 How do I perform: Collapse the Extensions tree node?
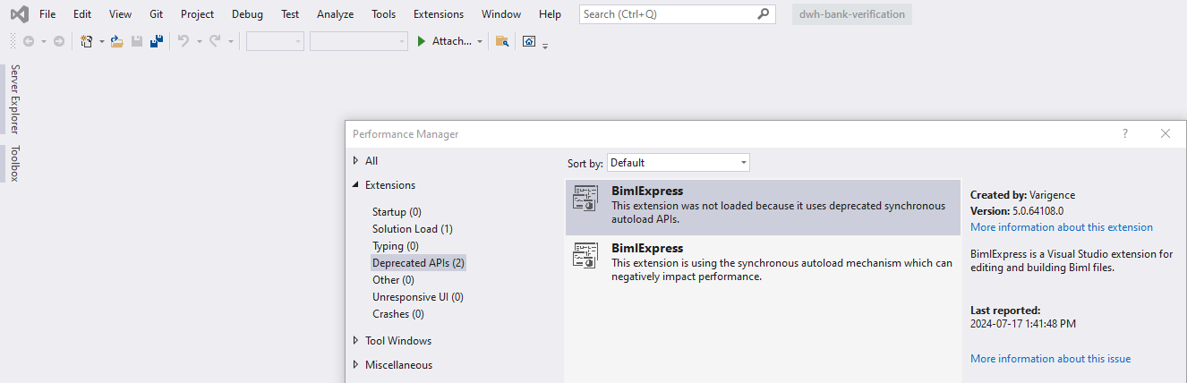356,185
